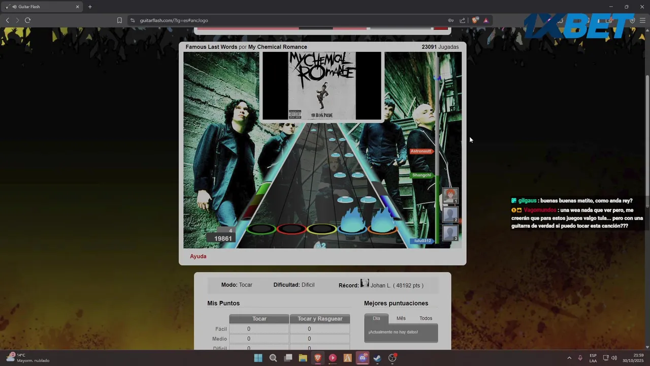Image resolution: width=650 pixels, height=366 pixels.
Task: Click the first-place player avatar
Action: point(450,196)
